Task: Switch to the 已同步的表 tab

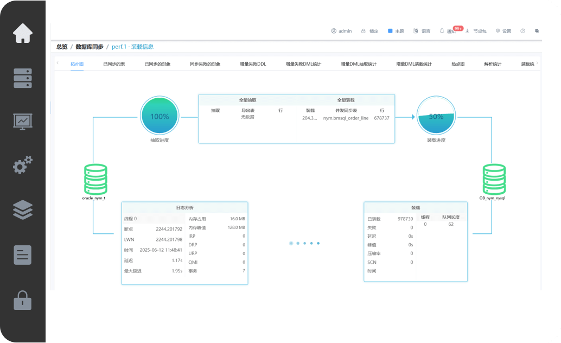Action: click(x=114, y=64)
